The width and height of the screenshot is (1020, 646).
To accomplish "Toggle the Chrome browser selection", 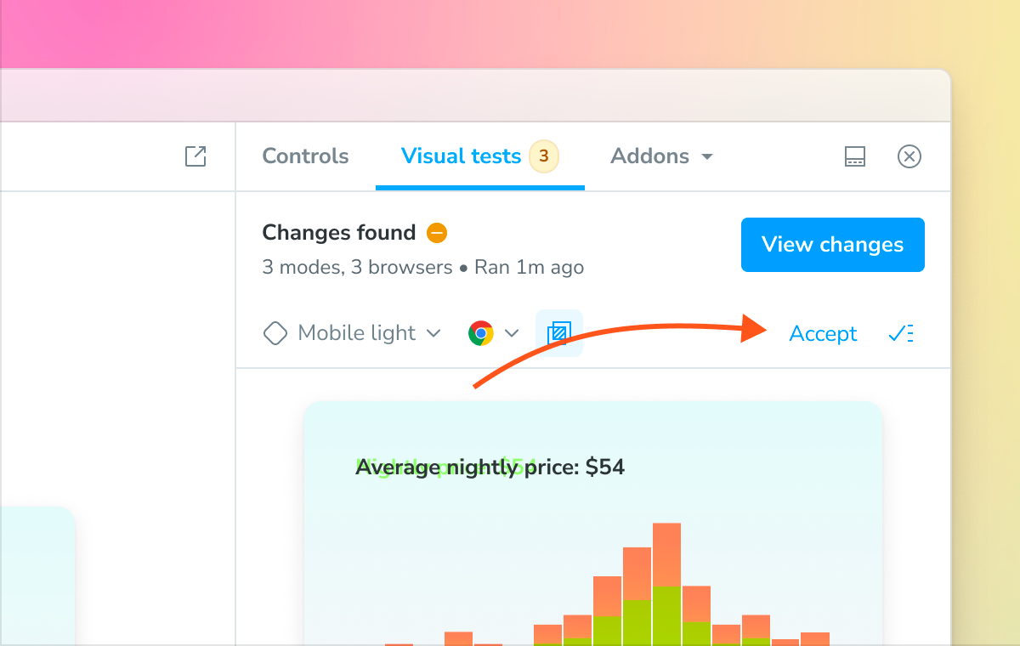I will [x=481, y=333].
